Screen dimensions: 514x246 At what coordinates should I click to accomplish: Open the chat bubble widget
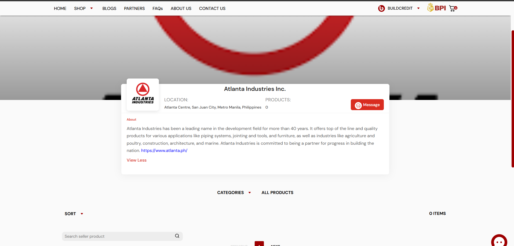499,241
